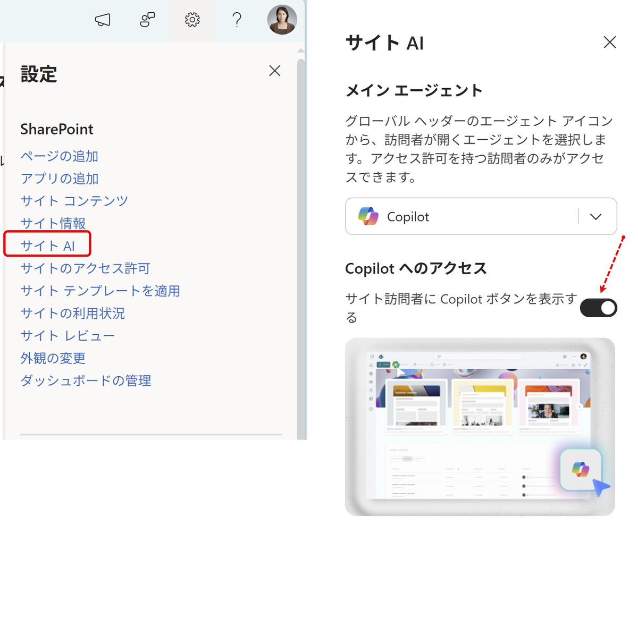Close the 設定 panel
The width and height of the screenshot is (638, 618).
click(x=274, y=71)
